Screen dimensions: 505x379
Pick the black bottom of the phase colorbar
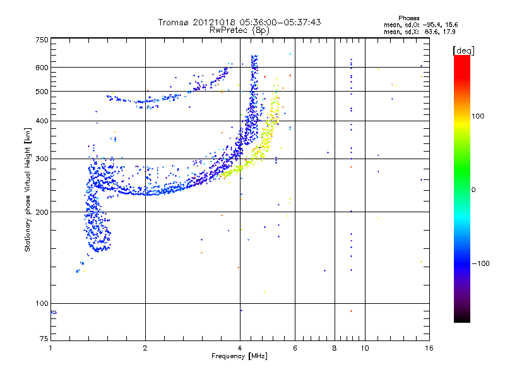tap(462, 318)
